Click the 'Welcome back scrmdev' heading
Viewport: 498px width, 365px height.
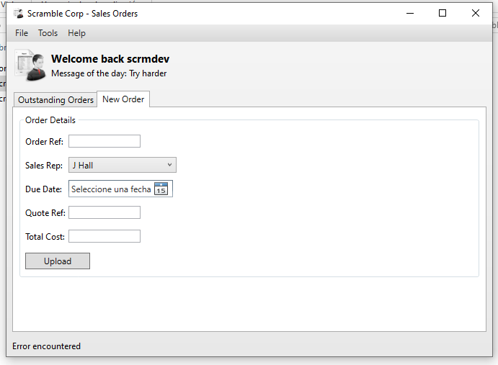(x=110, y=59)
